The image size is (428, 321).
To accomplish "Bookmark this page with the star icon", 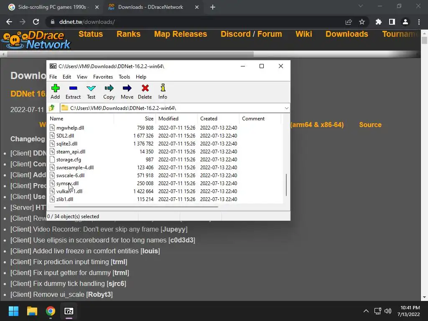I will click(x=362, y=22).
